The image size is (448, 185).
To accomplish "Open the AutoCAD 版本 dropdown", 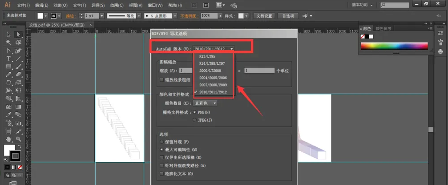I will [214, 49].
